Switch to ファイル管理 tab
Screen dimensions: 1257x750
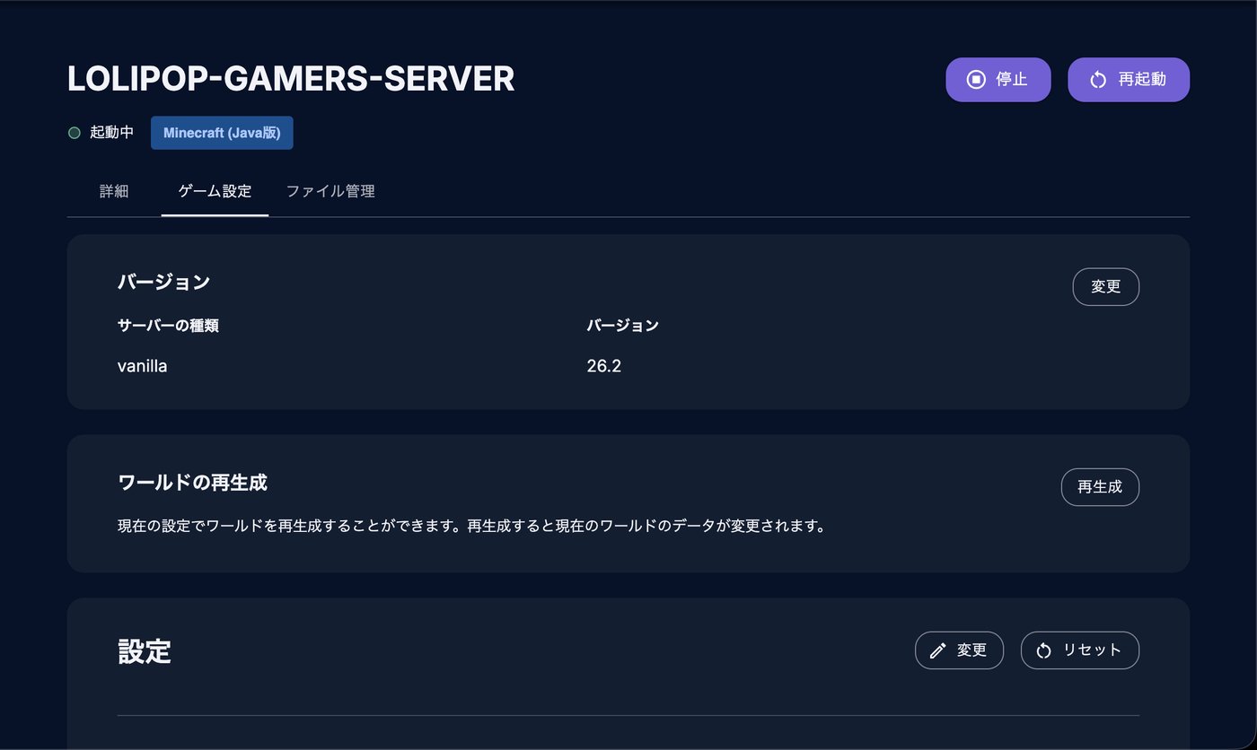(330, 191)
